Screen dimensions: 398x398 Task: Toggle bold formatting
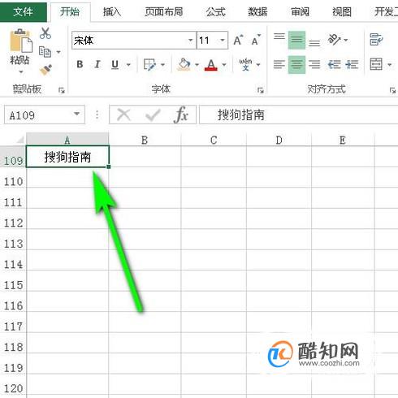point(80,65)
